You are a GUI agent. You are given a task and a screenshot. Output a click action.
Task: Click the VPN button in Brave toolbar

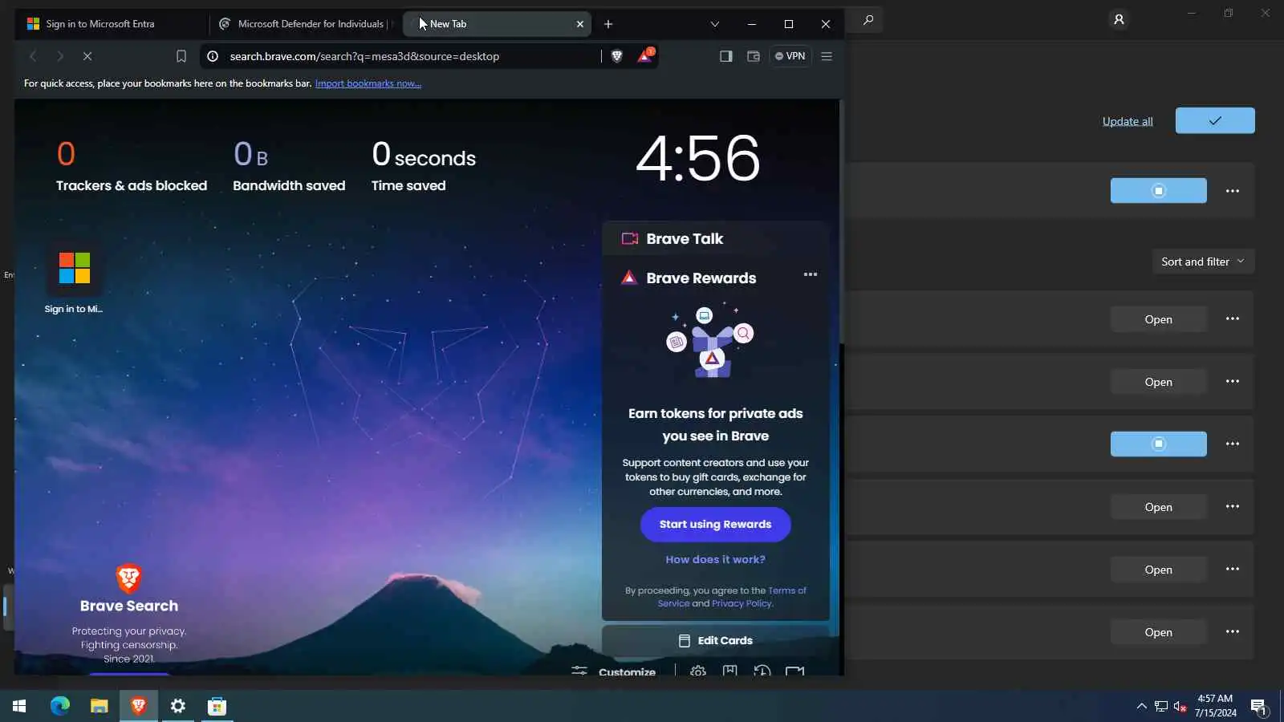pyautogui.click(x=790, y=56)
